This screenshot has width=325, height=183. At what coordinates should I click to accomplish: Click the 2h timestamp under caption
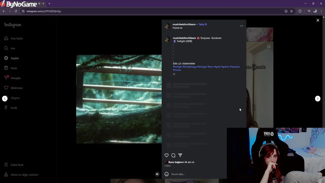tap(174, 74)
